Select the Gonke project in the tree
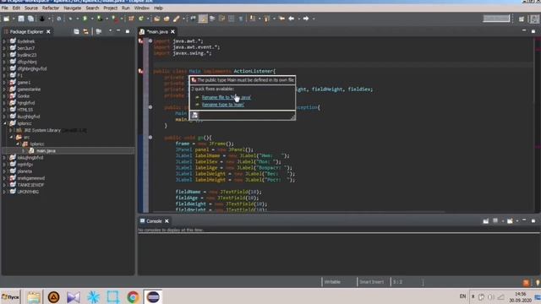Viewport: 541px width, 304px height. tap(23, 96)
